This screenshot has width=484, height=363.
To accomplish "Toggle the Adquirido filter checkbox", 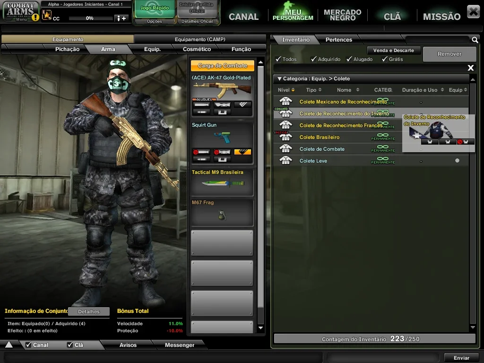I will [314, 59].
